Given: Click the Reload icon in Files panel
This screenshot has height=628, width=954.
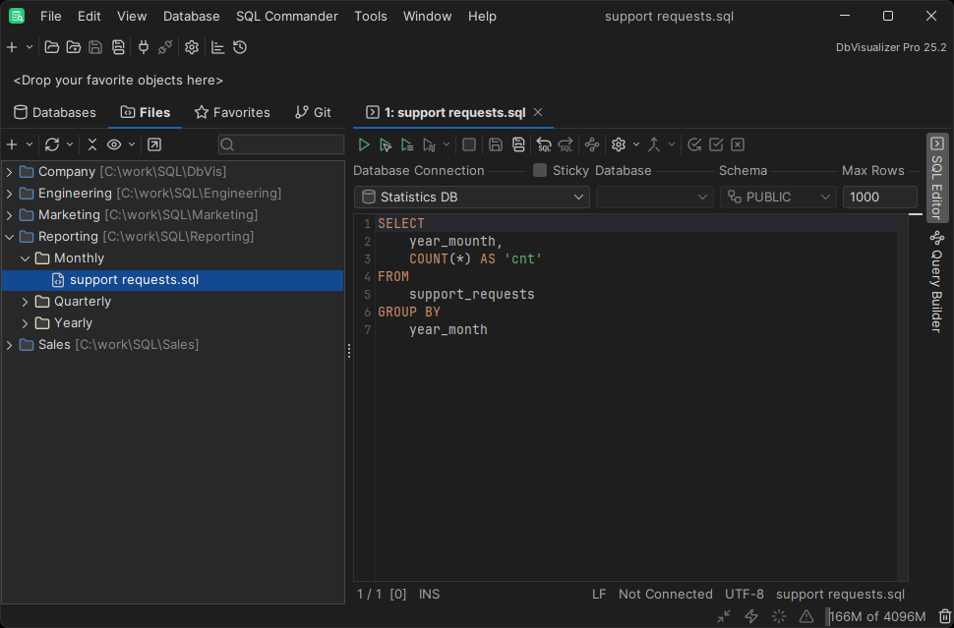Looking at the screenshot, I should (x=52, y=144).
